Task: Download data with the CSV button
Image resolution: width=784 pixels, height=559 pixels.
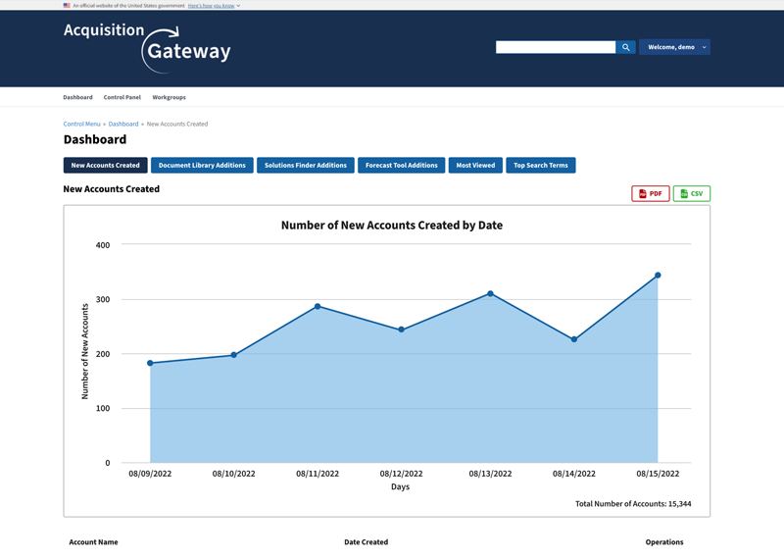Action: point(691,194)
